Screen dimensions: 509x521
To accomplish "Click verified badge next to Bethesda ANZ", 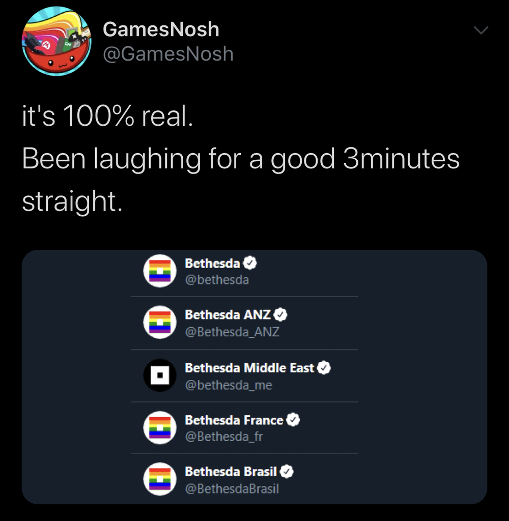I will (281, 315).
